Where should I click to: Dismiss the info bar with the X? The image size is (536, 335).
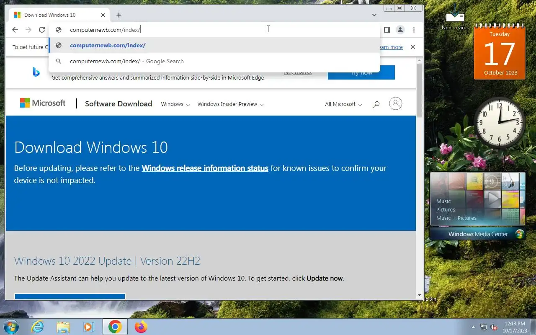413,47
